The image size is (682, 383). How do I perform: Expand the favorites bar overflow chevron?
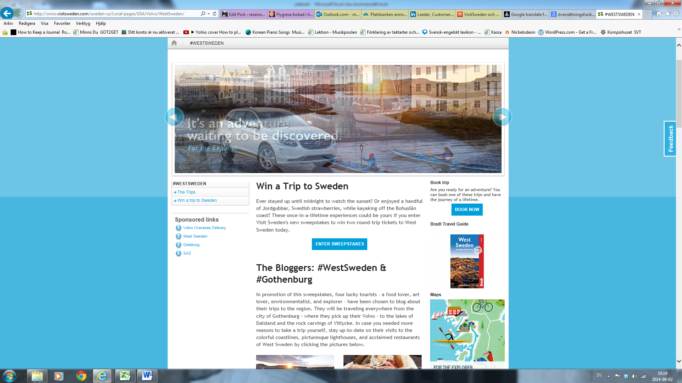coord(679,30)
